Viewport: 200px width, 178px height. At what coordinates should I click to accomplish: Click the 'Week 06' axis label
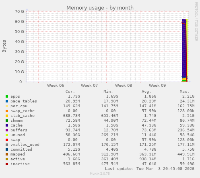pyautogui.click(x=56, y=86)
